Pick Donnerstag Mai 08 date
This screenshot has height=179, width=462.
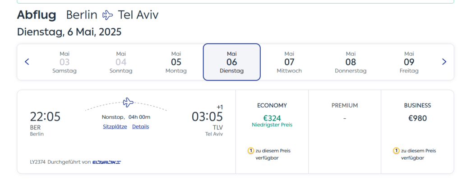[351, 62]
